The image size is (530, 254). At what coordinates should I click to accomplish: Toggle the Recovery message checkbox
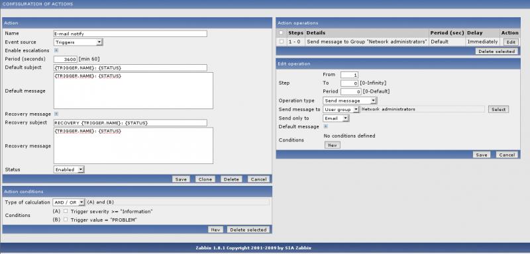(x=56, y=114)
